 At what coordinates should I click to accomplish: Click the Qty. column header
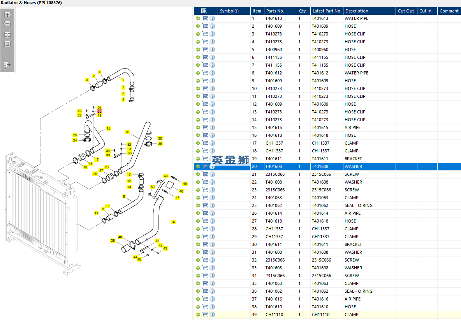(x=303, y=11)
